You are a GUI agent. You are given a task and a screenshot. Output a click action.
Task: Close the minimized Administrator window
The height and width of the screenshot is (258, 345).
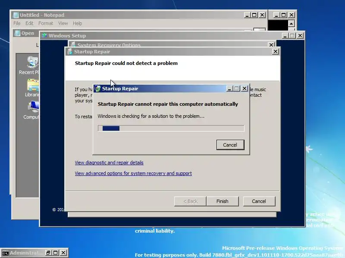(63, 253)
